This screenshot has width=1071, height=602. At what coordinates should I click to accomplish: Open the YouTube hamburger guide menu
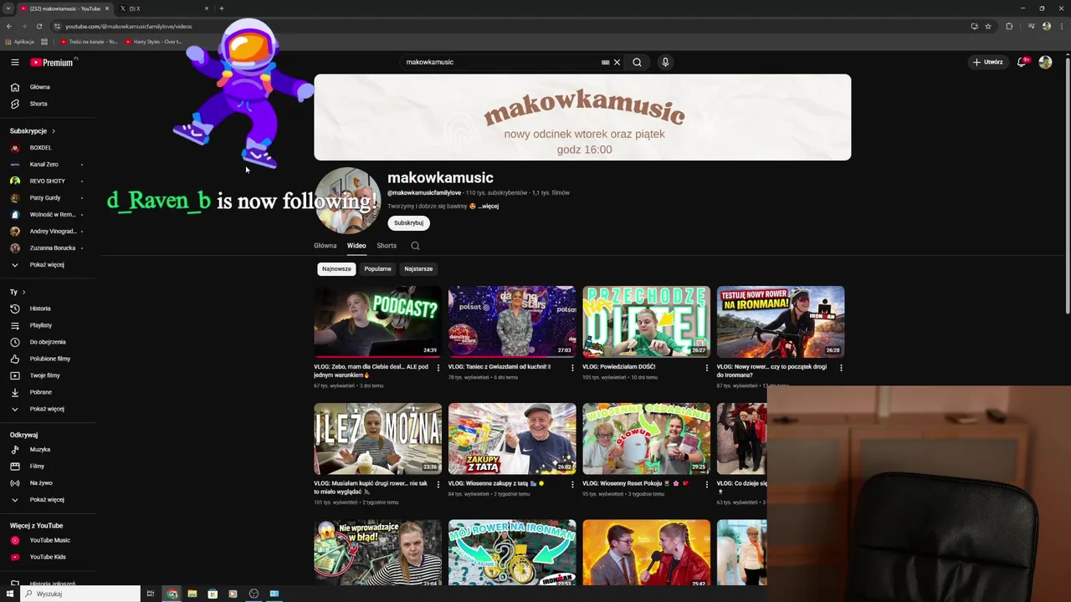click(x=15, y=62)
